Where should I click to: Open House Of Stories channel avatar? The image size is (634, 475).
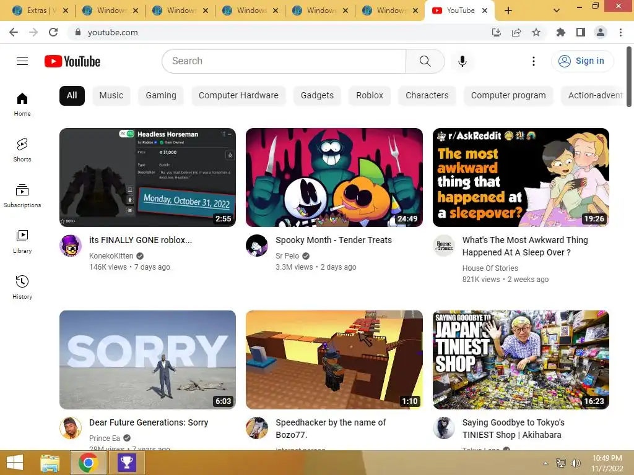tap(444, 246)
